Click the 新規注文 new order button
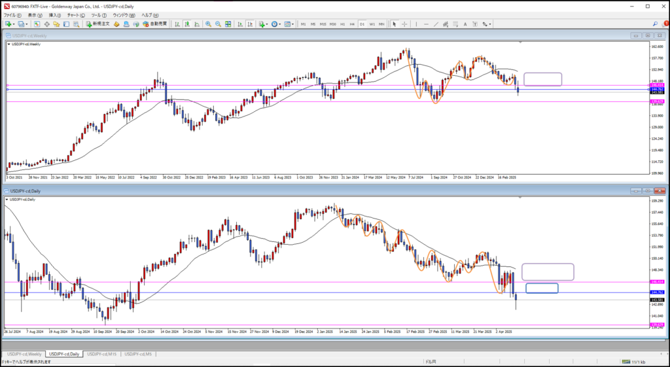Viewport: 670px width, 367px height. pos(98,24)
